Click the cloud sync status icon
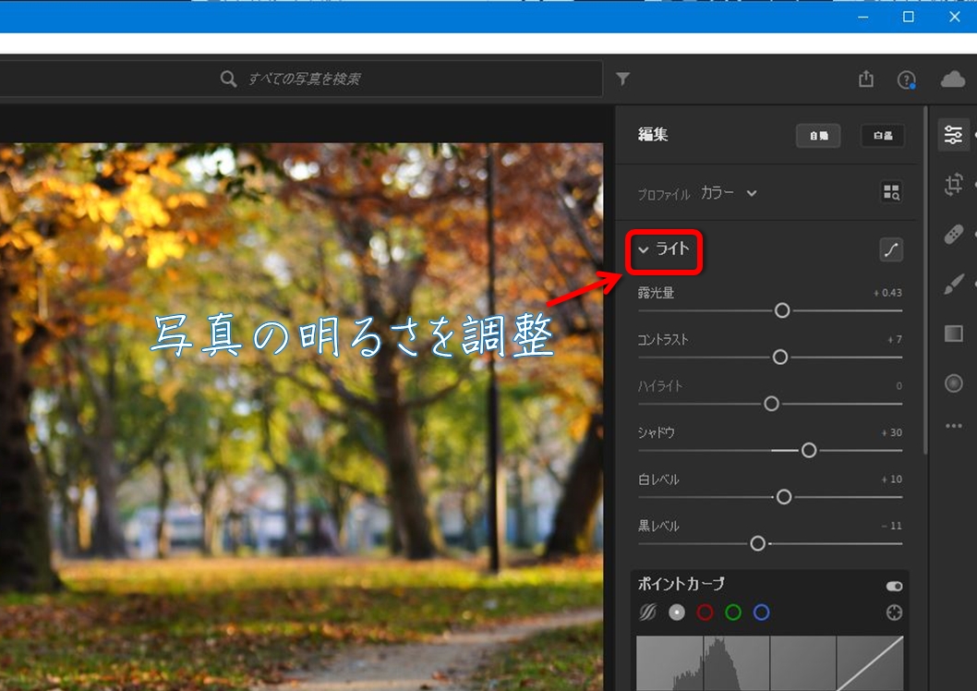Viewport: 977px width, 691px height. pos(953,79)
